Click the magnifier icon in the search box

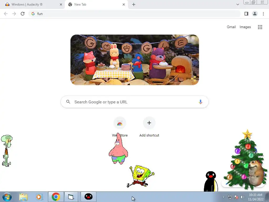[68, 102]
